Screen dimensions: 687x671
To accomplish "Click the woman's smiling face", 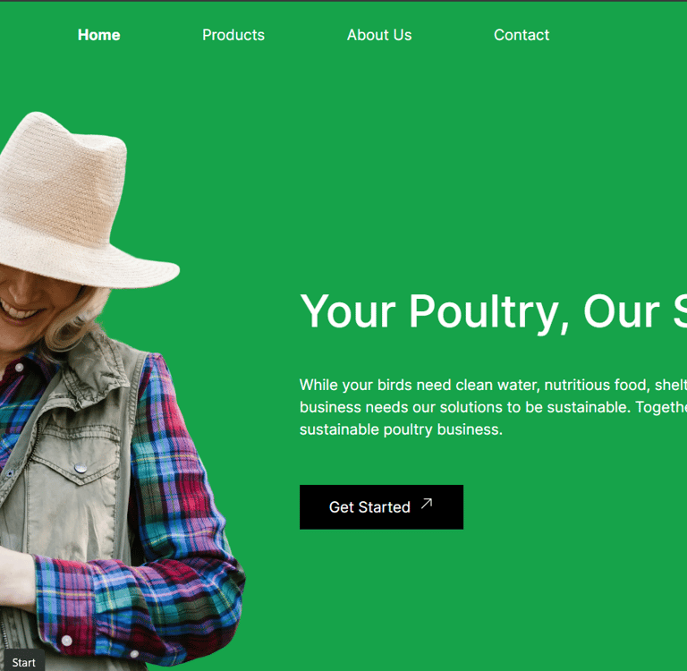I will [26, 302].
